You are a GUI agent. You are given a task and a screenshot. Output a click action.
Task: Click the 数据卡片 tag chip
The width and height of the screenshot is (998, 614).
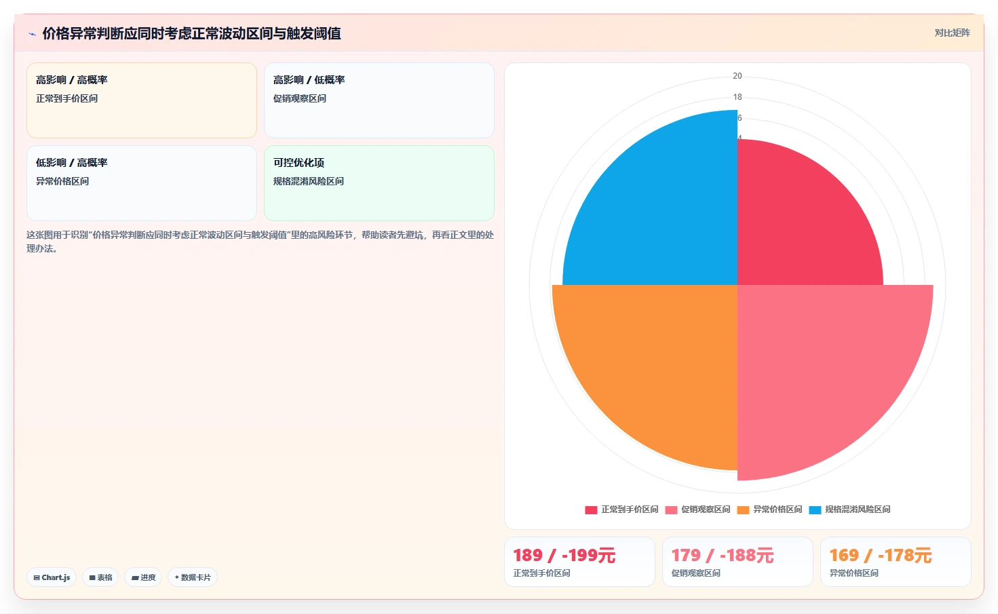pos(193,577)
